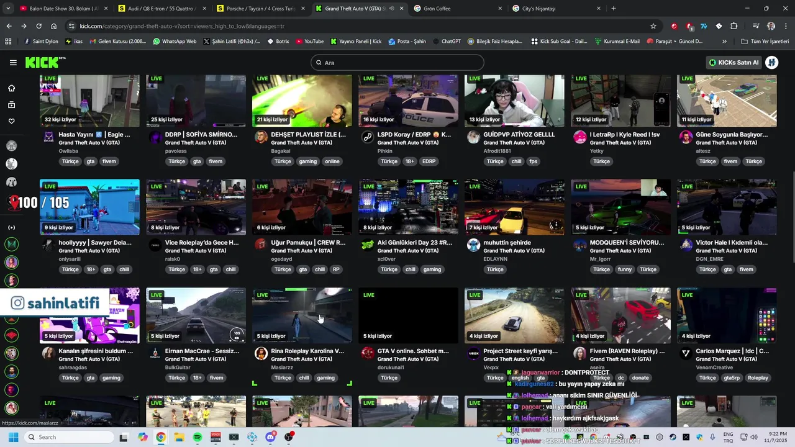Open the Chrome apps grid shortcut
795x447 pixels.
pyautogui.click(x=8, y=42)
